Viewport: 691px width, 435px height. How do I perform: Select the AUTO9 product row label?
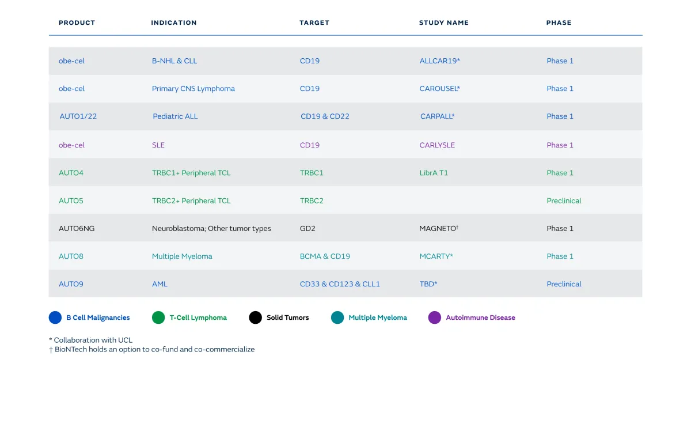(x=71, y=284)
